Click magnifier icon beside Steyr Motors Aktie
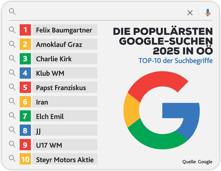221x171 pixels. click(12, 159)
